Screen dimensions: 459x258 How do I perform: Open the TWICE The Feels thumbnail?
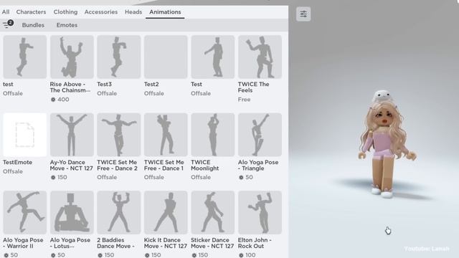[x=260, y=57]
